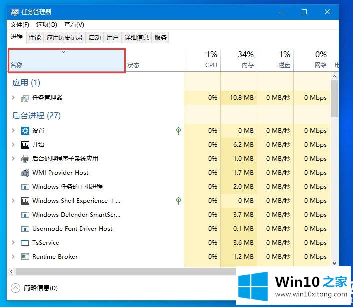Click the horizontal scrollbar left arrow
353x307 pixels.
click(11, 272)
